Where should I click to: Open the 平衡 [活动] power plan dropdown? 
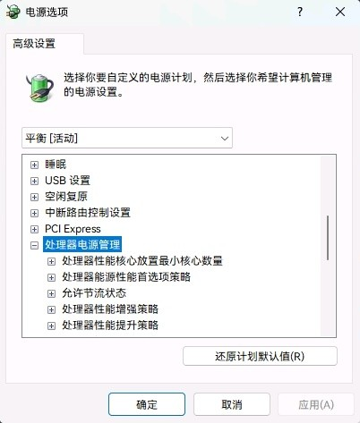pyautogui.click(x=127, y=138)
